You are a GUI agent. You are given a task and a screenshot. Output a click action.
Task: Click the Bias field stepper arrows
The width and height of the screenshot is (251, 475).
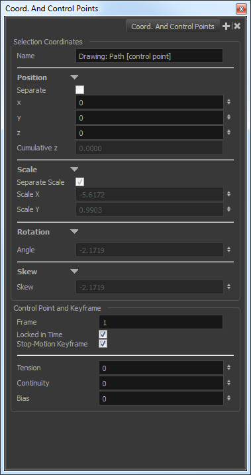[229, 398]
